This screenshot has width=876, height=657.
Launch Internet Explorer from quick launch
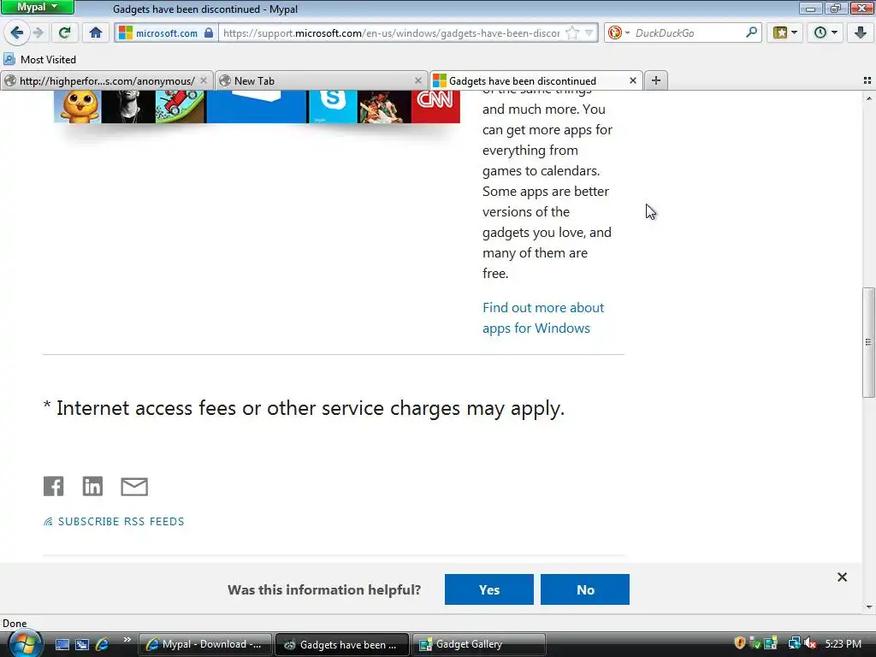[102, 644]
